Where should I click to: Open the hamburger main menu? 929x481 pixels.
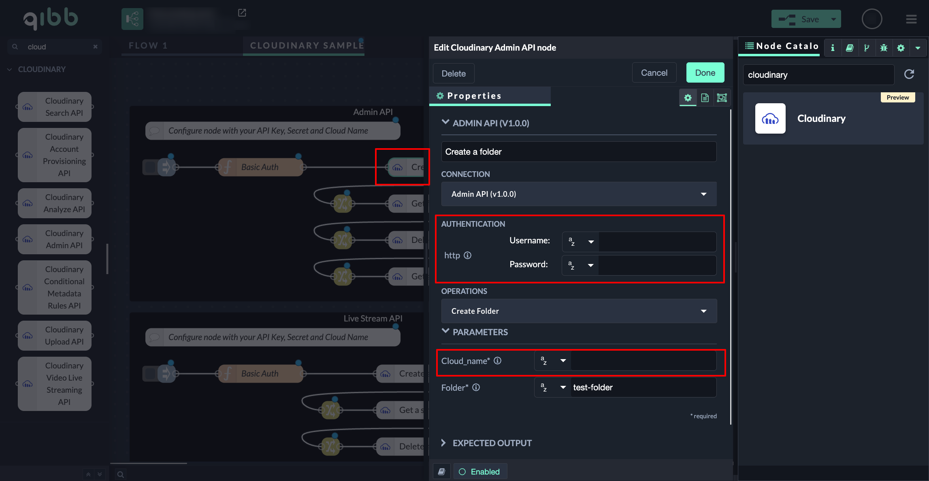pos(911,19)
